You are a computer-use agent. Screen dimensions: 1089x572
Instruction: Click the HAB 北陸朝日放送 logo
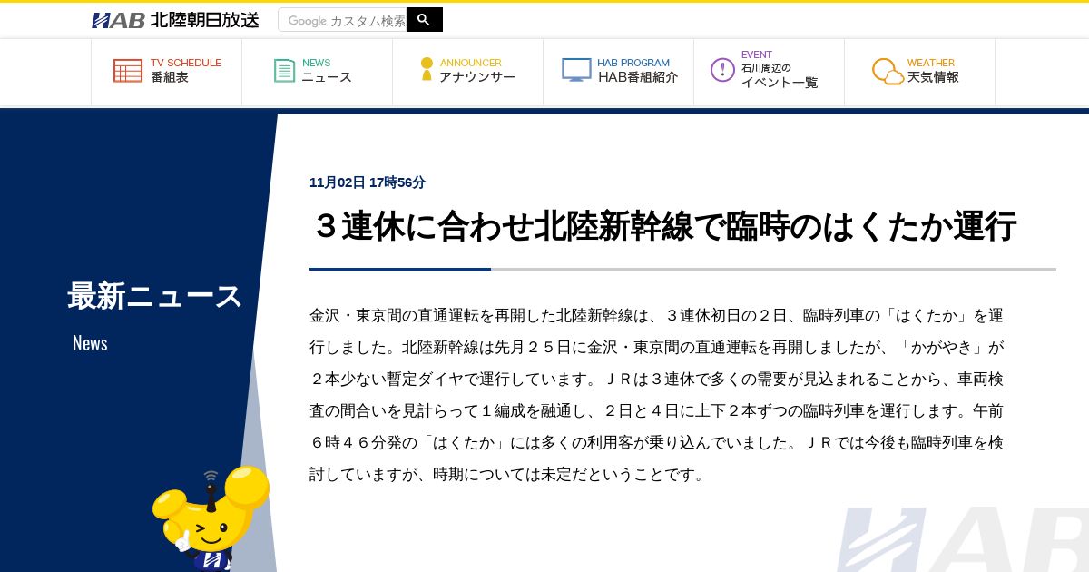[x=175, y=20]
